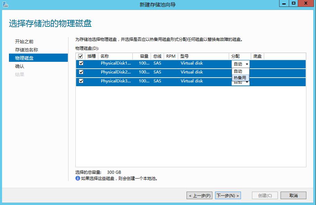The image size is (316, 205).
Task: Open the 分配 dropdown for PhysicalDisk1
Action: tap(246, 64)
